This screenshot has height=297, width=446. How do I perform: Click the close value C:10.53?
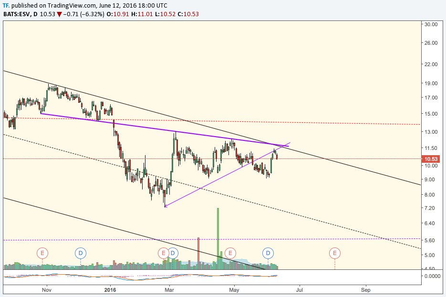tap(188, 14)
